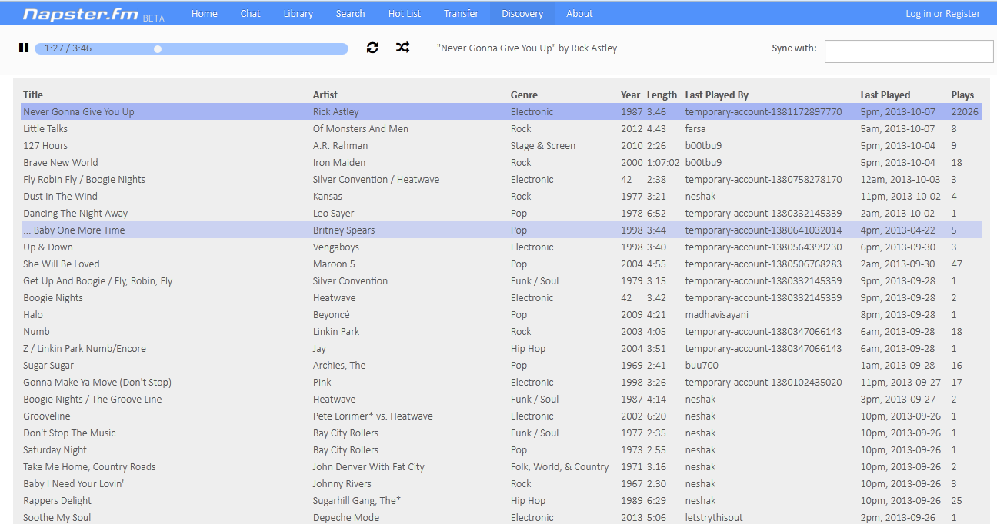Select 'Dancing The Night Away' title

(75, 214)
